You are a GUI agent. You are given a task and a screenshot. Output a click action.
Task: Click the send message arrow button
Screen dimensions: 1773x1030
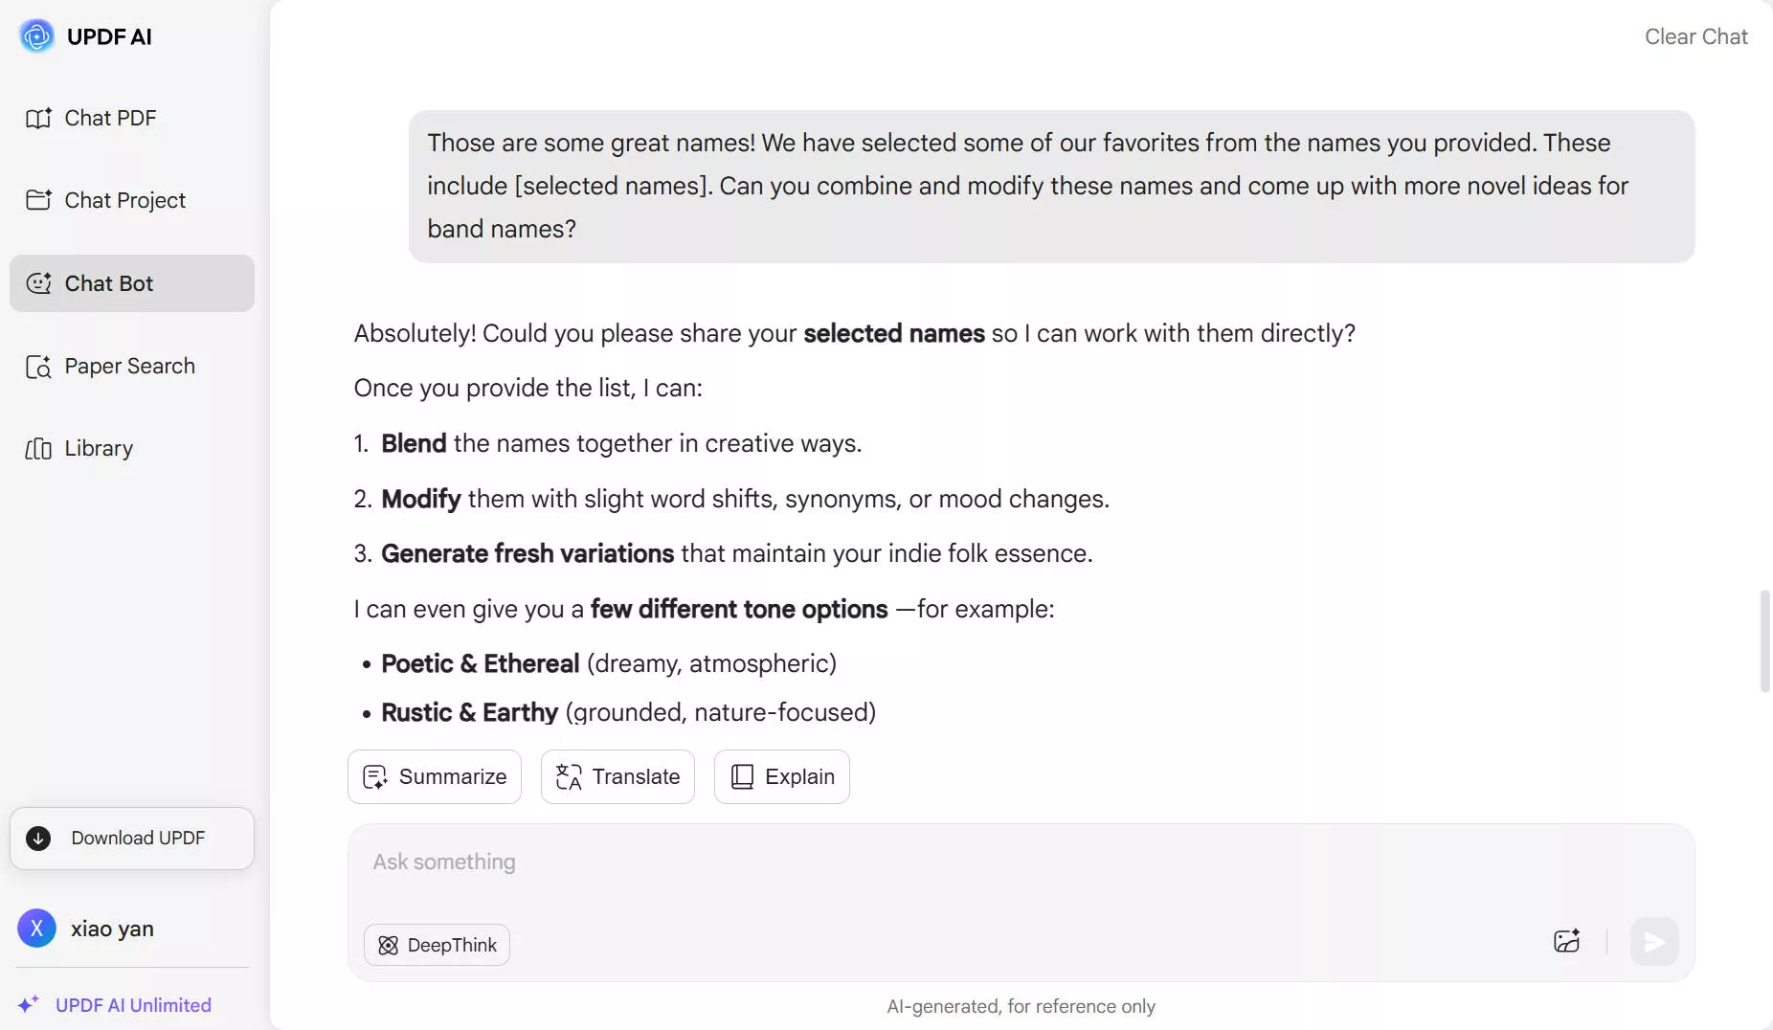pyautogui.click(x=1653, y=942)
